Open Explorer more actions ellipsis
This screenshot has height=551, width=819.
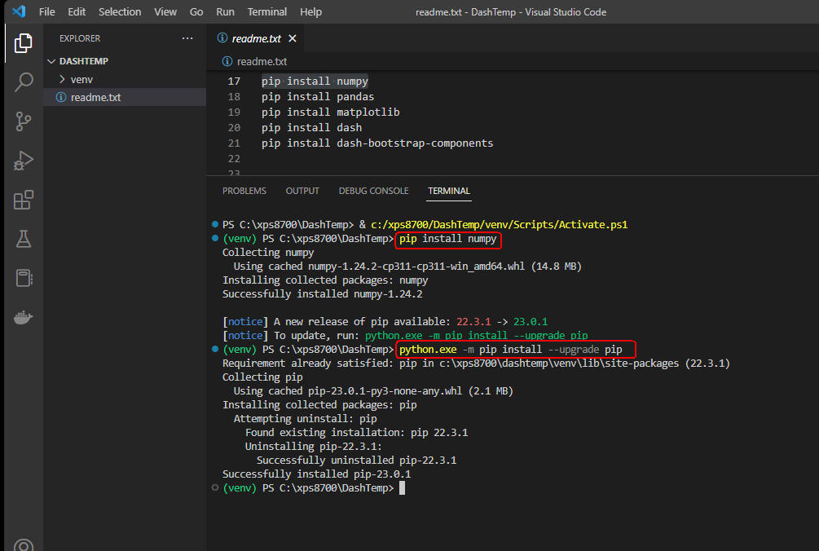tap(187, 38)
